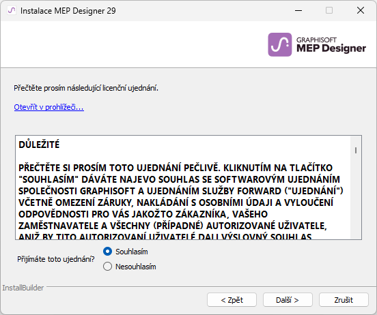Screen dimensions: 377x315
Task: Click the license line starting with ODPOVĚDNOSTI PRO VÁS
Action: coord(143,214)
